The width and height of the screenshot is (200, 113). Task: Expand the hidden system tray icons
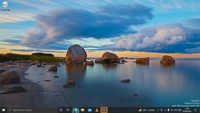click(158, 110)
